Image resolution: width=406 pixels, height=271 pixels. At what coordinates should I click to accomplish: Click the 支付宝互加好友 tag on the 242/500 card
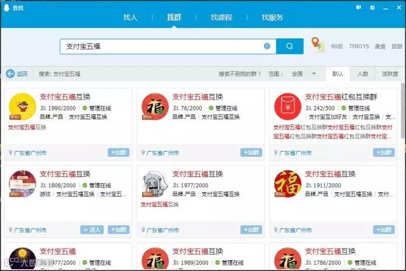[x=328, y=117]
